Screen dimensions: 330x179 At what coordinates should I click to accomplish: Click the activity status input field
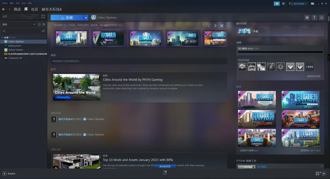(139, 61)
